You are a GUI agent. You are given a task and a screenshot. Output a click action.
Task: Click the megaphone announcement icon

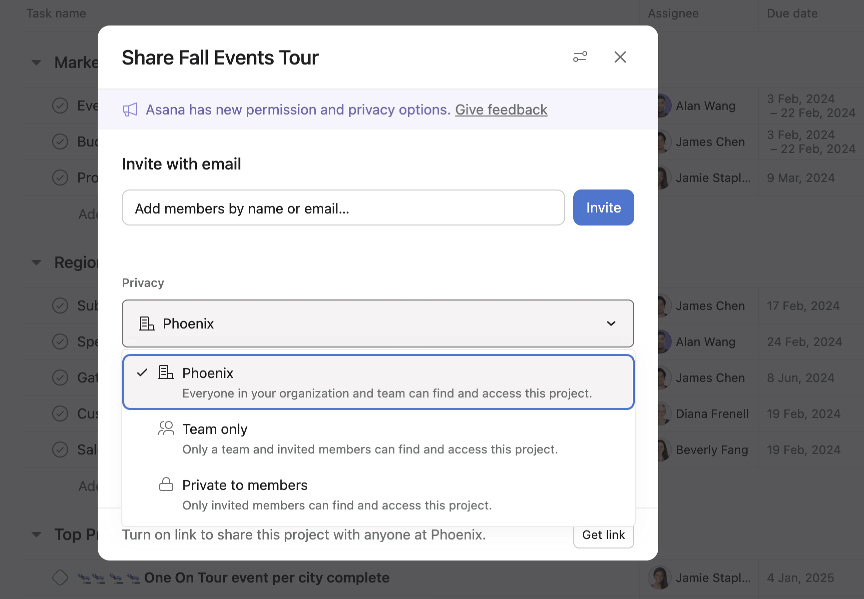point(130,109)
